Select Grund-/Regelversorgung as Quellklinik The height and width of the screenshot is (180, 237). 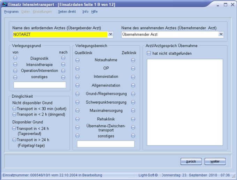[x=77, y=94]
